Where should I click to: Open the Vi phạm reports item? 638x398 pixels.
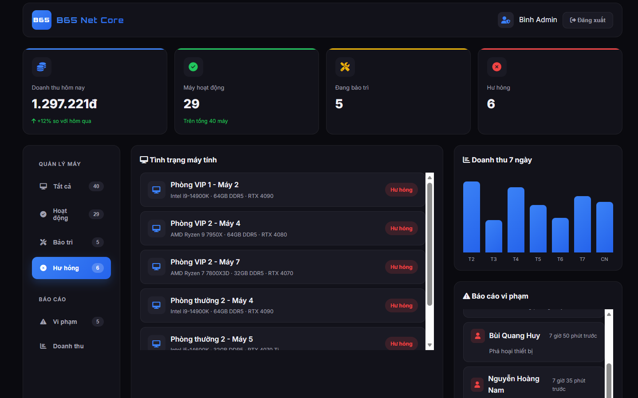71,322
